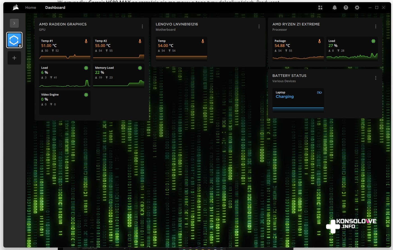Add a new profile with plus button
Screen dimensions: 393x250
(14, 58)
